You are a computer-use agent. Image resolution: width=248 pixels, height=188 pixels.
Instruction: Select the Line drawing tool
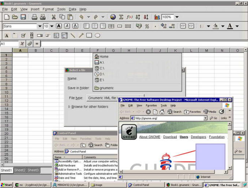click(73, 36)
